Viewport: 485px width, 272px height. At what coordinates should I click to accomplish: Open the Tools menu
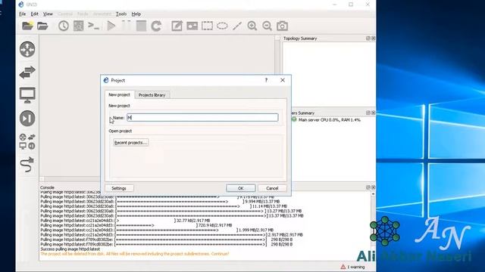121,14
